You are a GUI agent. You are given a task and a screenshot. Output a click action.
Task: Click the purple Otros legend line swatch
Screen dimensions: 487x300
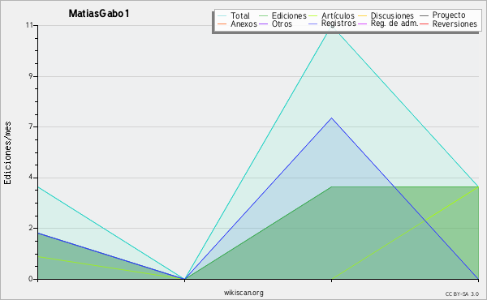(x=263, y=24)
